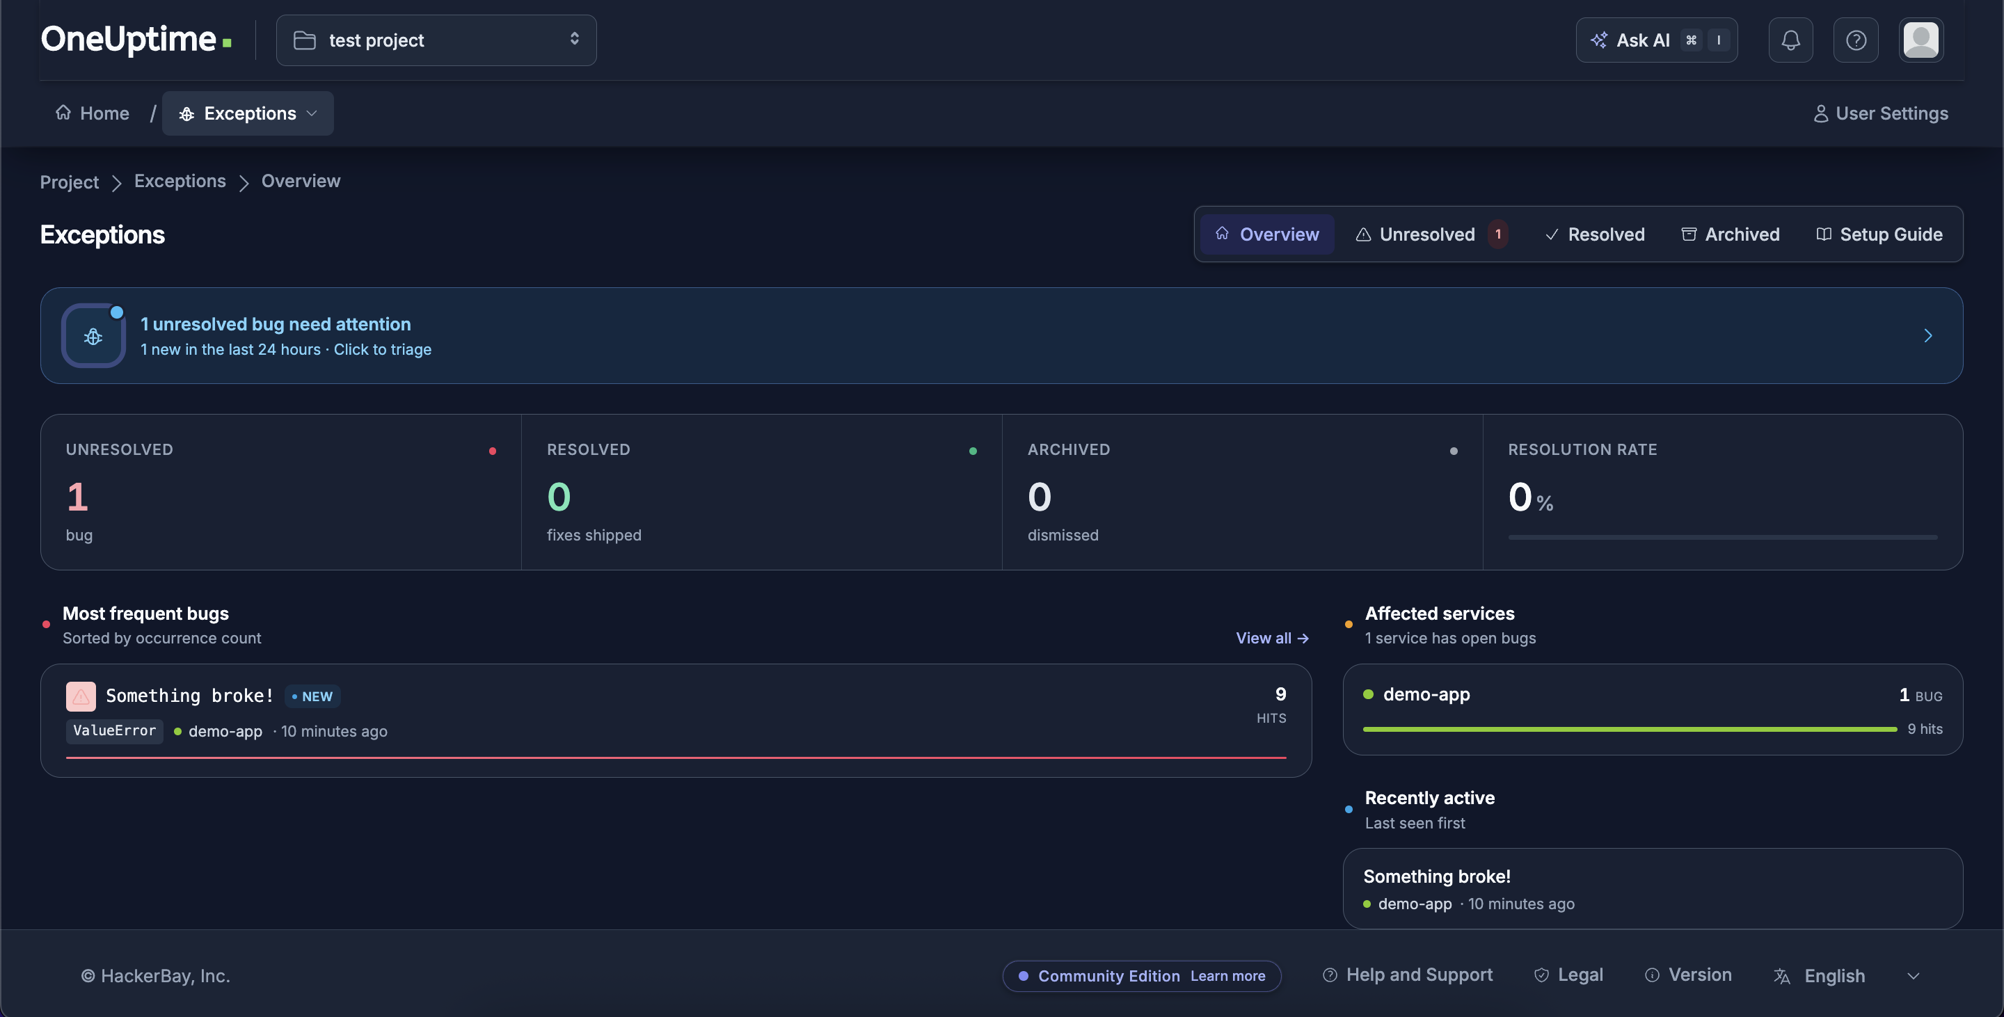Click Overview in the breadcrumb
Viewport: 2004px width, 1017px height.
pyautogui.click(x=301, y=180)
